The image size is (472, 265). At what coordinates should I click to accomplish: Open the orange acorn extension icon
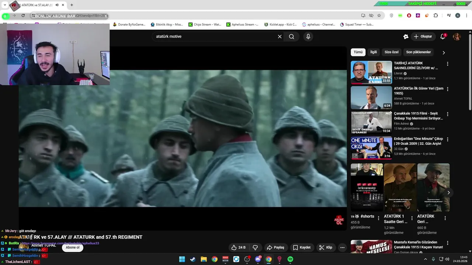coord(427,15)
